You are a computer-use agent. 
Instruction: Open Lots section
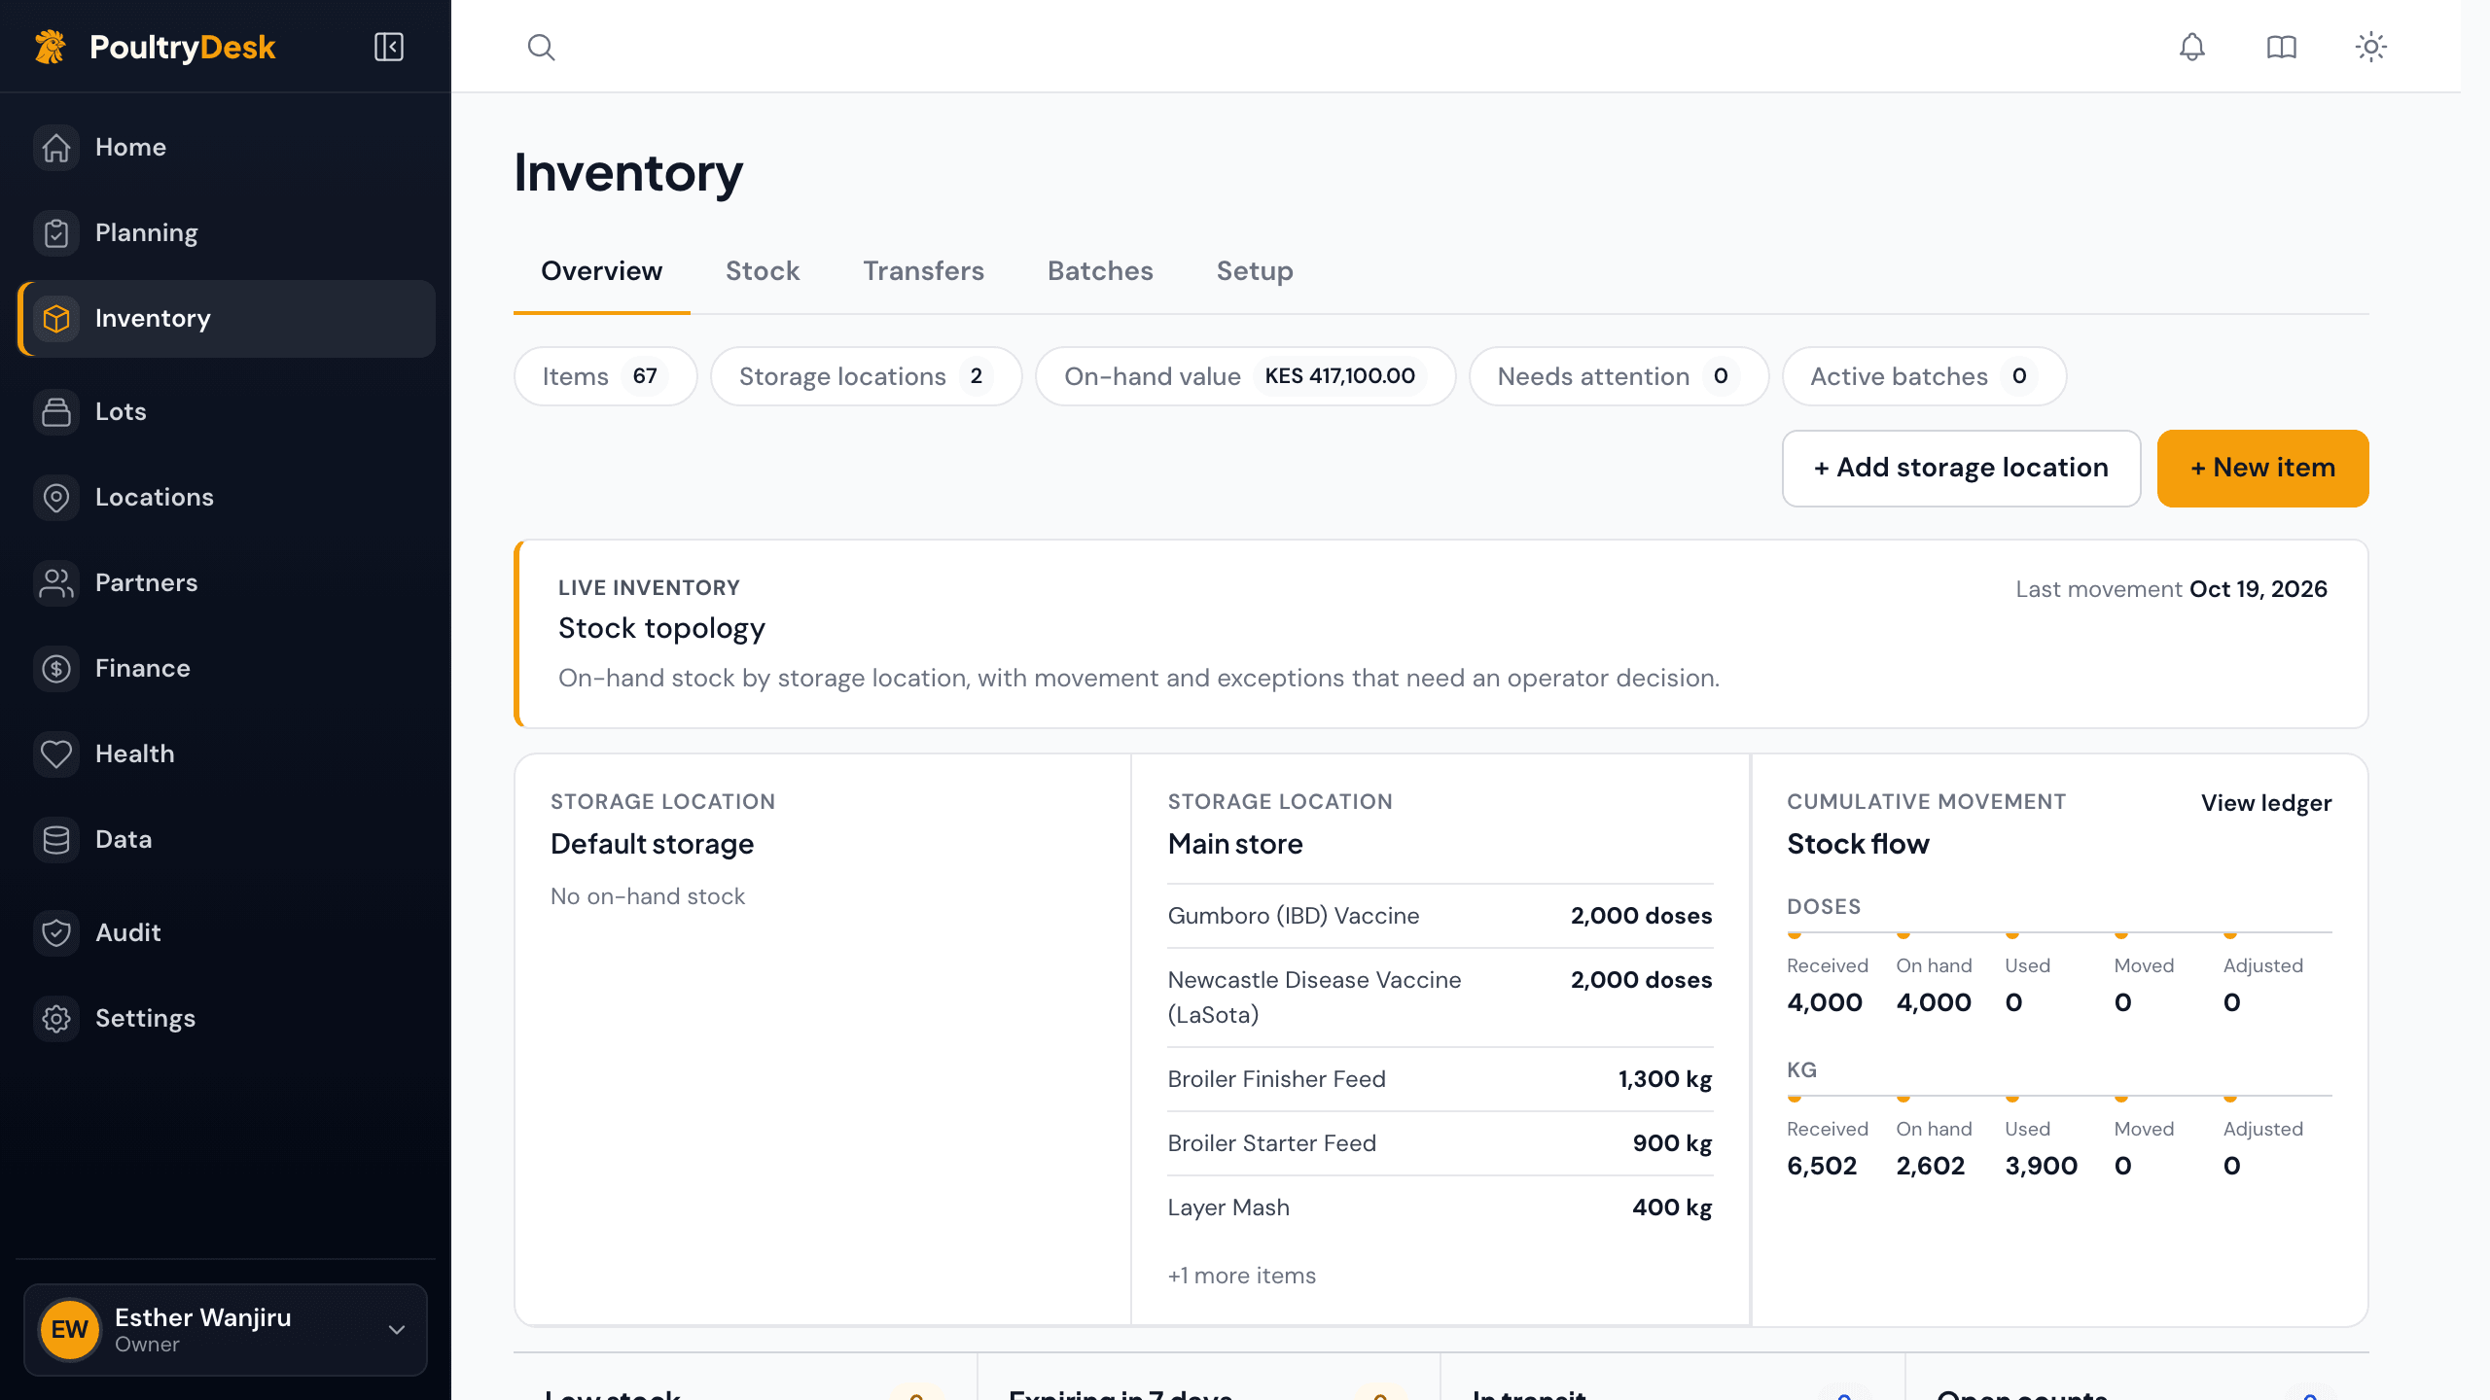[x=226, y=412]
